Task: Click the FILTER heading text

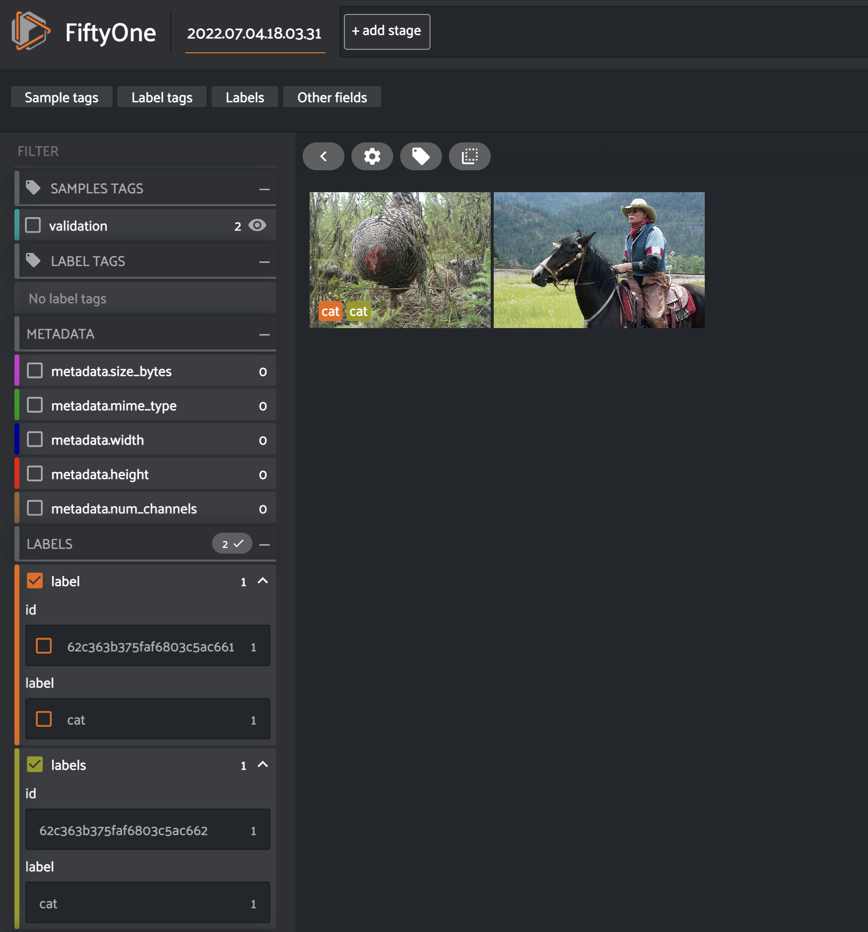Action: (38, 151)
